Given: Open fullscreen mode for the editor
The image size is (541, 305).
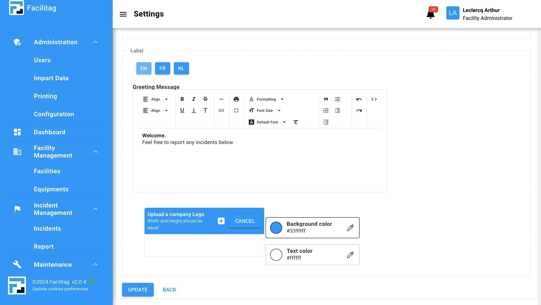Looking at the screenshot, I should point(236,111).
